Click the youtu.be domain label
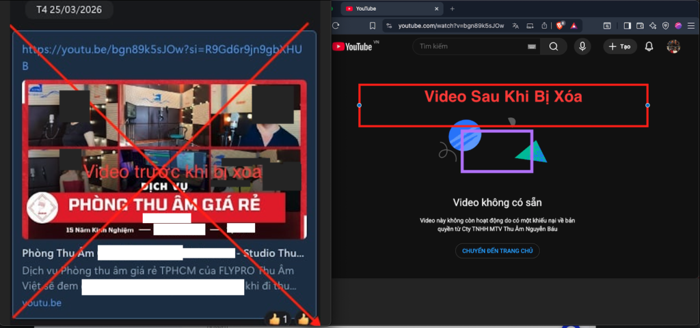 [x=42, y=303]
